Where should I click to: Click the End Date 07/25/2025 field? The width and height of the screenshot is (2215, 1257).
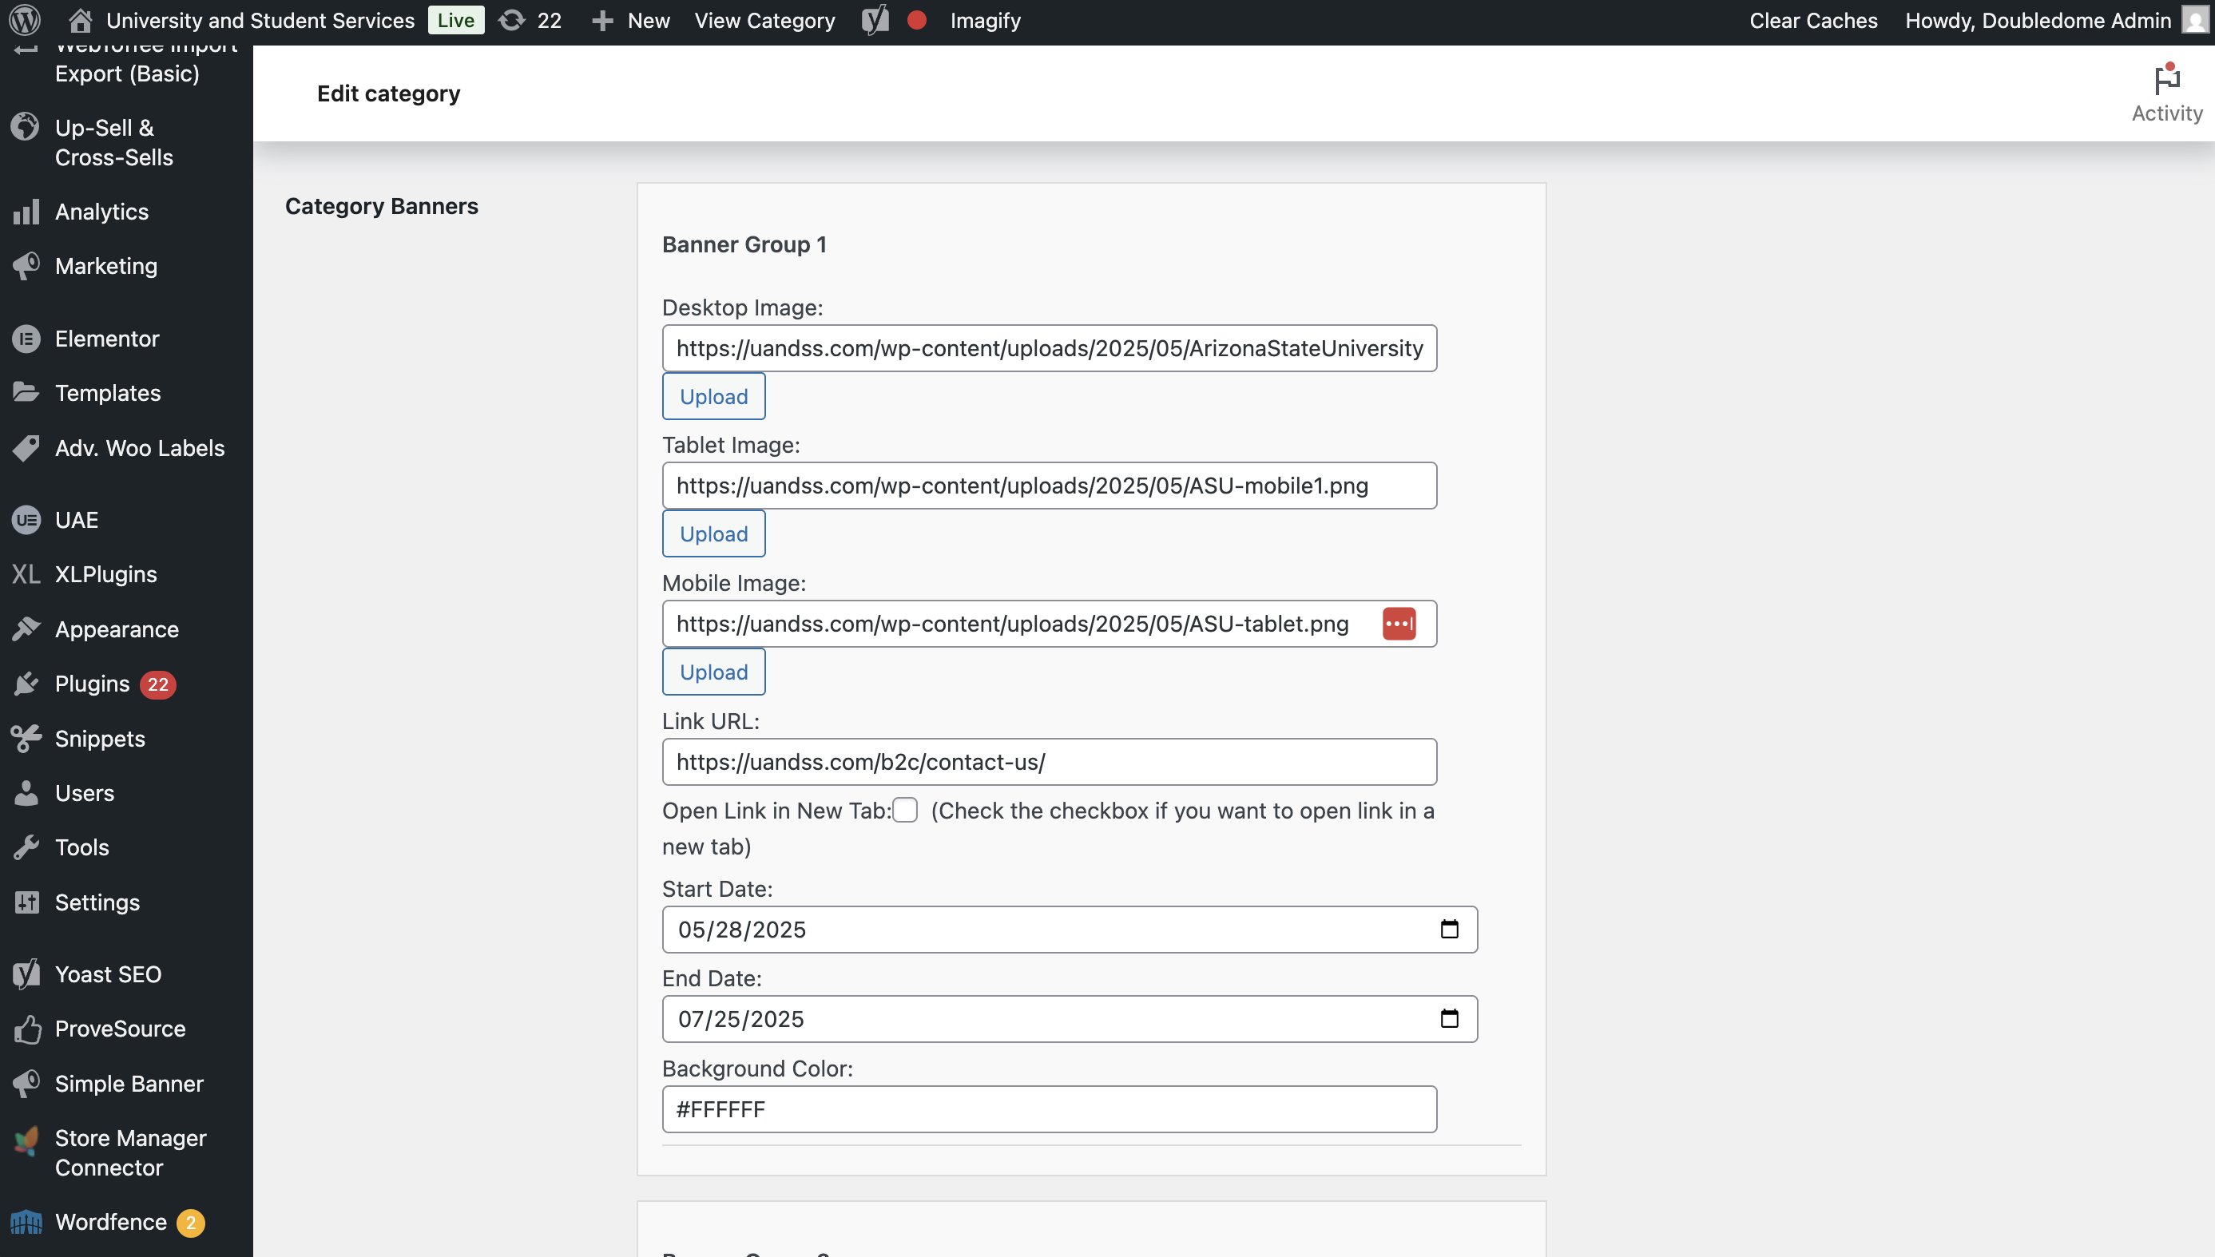coord(1070,1019)
